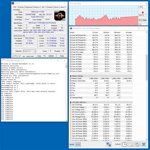This screenshot has width=150, height=150.
Task: Click the icon beside Core #0 Ratio
Action: [71, 54]
